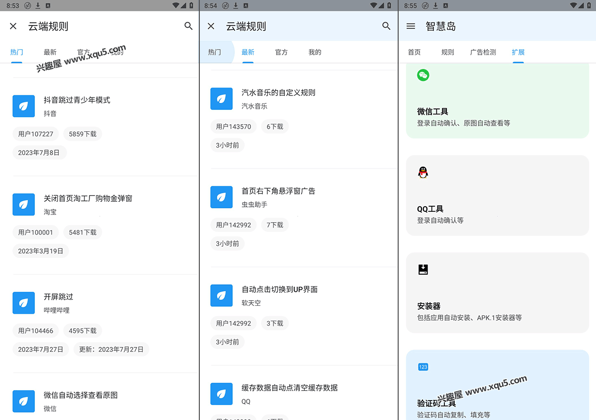Tap rule icon beside 缓存数据自动点清空缓存数据

222,394
